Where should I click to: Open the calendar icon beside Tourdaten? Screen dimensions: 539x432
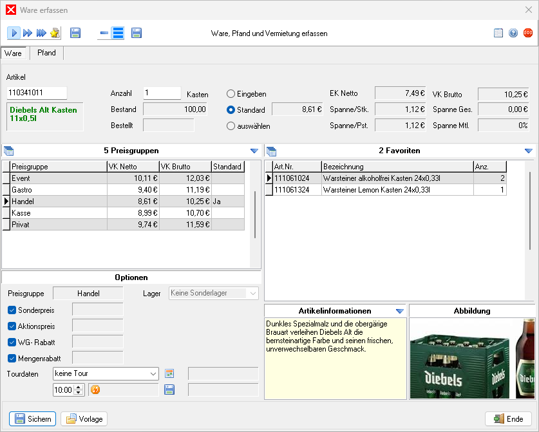[x=170, y=373]
